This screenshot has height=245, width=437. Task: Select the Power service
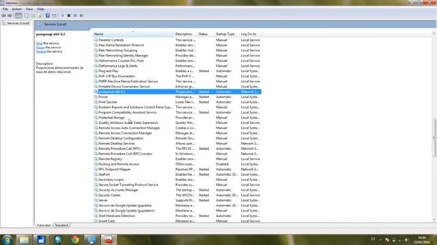coord(103,97)
